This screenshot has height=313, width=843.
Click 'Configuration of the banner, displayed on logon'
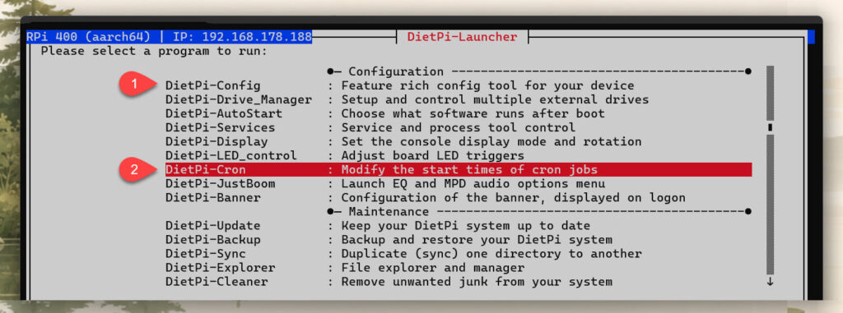(514, 197)
